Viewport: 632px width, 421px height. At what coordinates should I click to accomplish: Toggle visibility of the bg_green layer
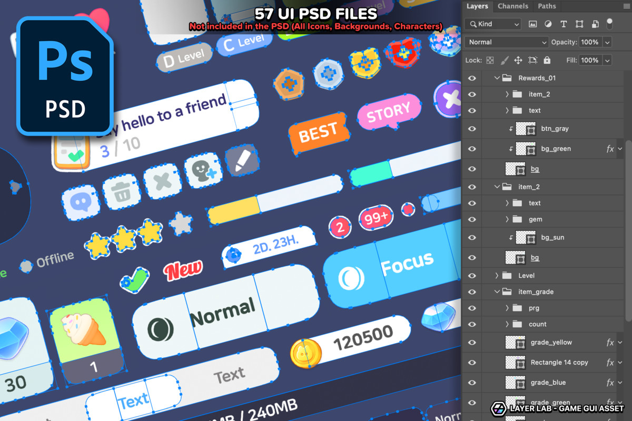472,149
